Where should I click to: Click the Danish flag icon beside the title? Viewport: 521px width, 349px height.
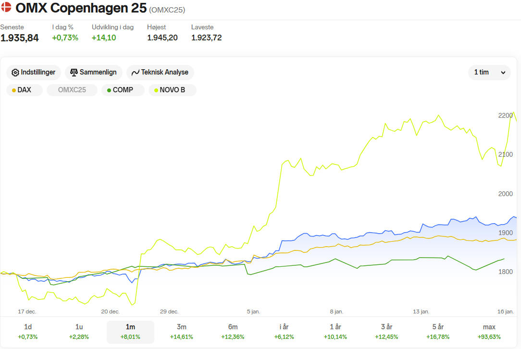[6, 7]
